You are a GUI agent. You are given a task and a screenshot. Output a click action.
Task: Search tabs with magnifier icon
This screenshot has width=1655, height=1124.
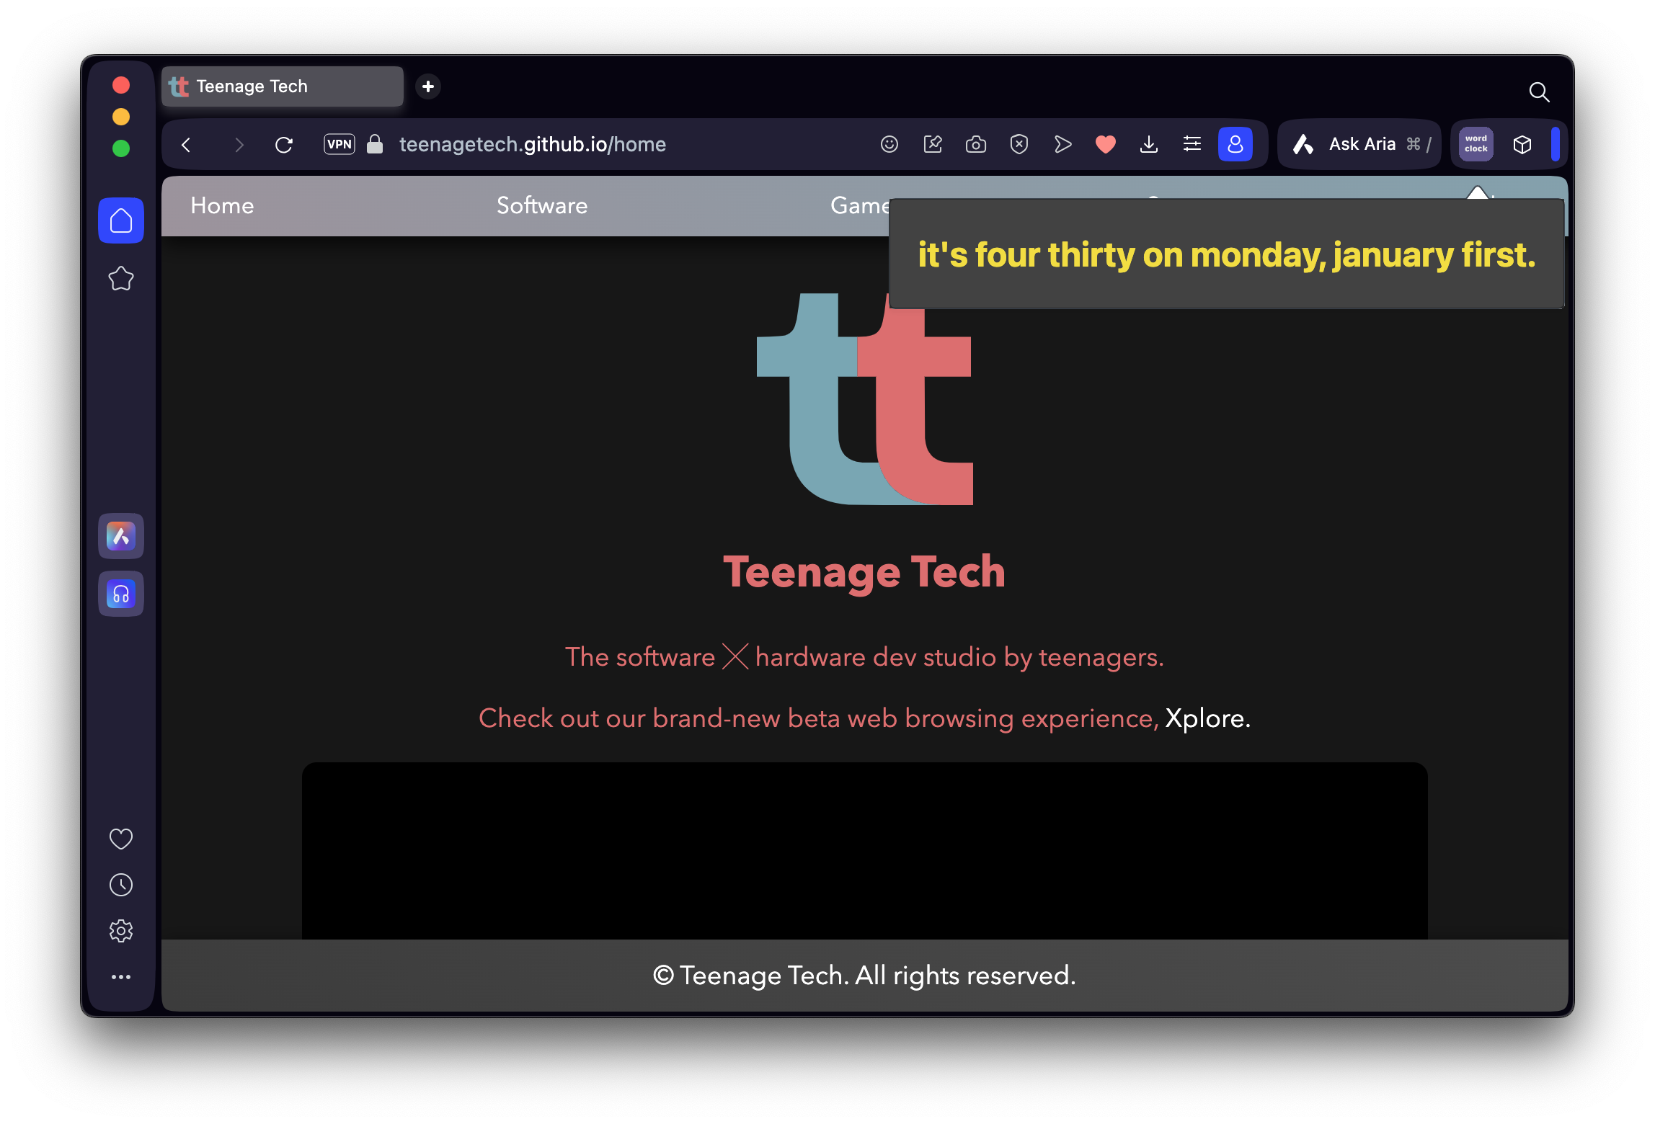point(1540,92)
